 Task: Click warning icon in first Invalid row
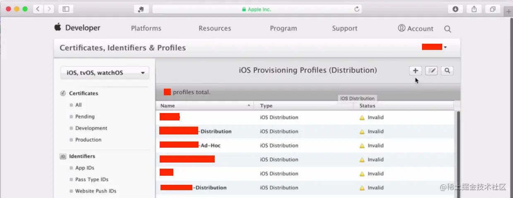(362, 118)
